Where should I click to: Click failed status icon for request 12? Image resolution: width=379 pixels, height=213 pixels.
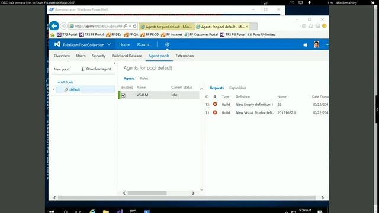click(215, 104)
